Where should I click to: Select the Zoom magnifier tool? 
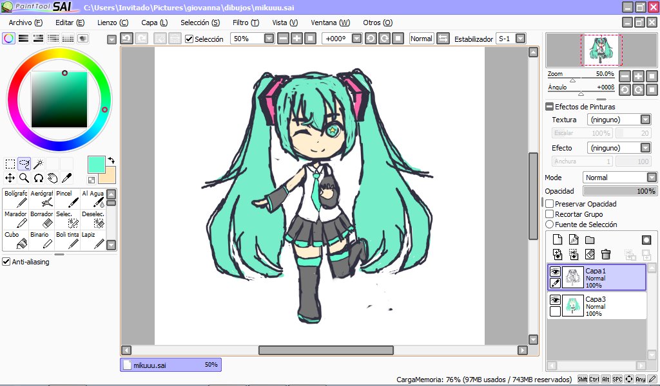tap(24, 178)
